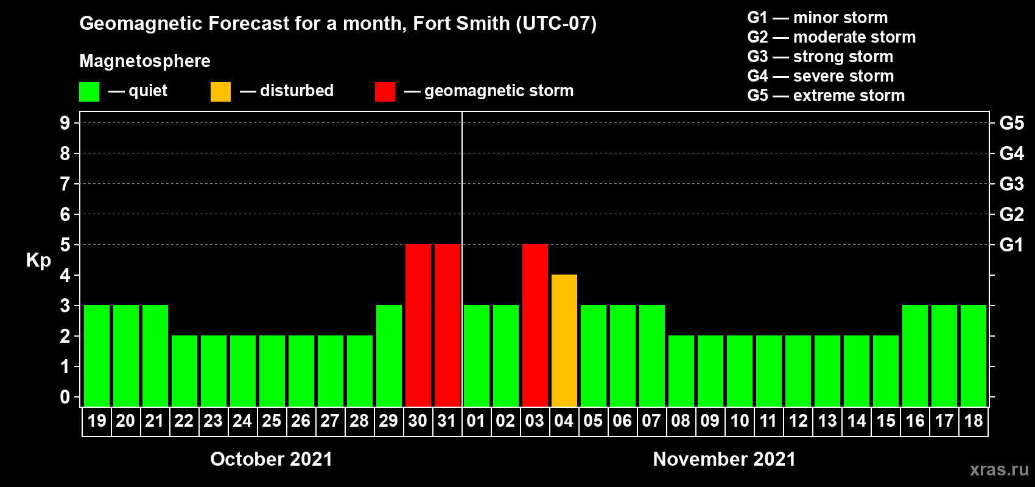Click the November 2021 month label

724,459
